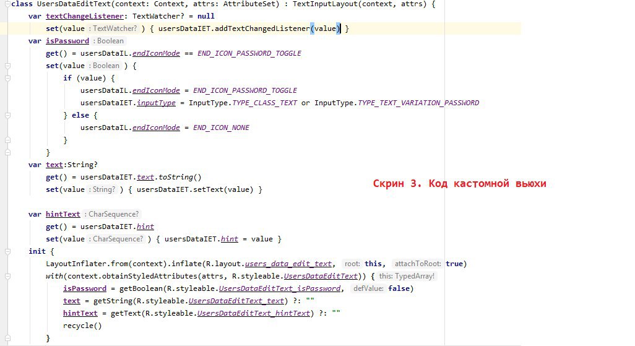Click the 'init' keyword
635x346 pixels.
pos(37,251)
